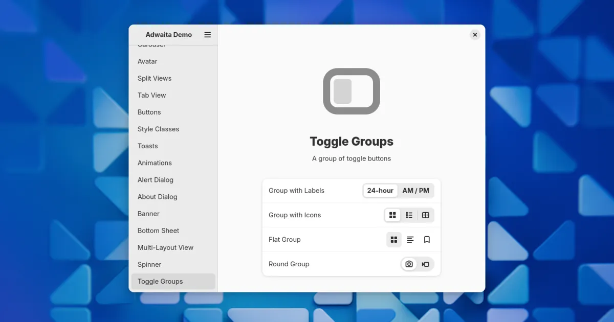Select grid icon in Flat Group
Screen dimensions: 614x322
pyautogui.click(x=393, y=240)
